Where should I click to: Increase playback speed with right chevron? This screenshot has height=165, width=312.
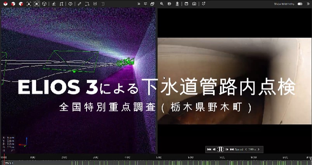[258, 150]
